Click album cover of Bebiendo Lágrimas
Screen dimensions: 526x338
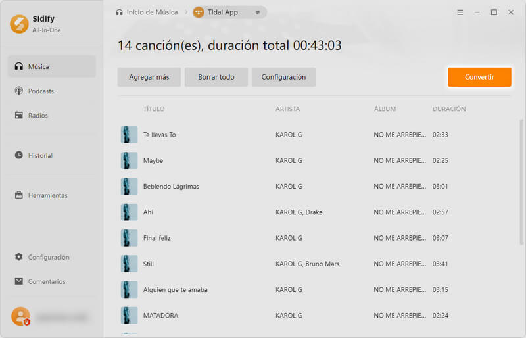(129, 186)
